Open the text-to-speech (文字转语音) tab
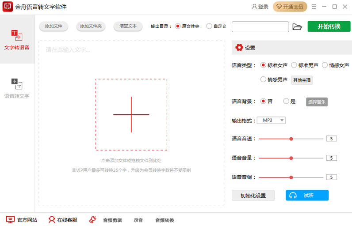The width and height of the screenshot is (352, 226). coord(17,39)
